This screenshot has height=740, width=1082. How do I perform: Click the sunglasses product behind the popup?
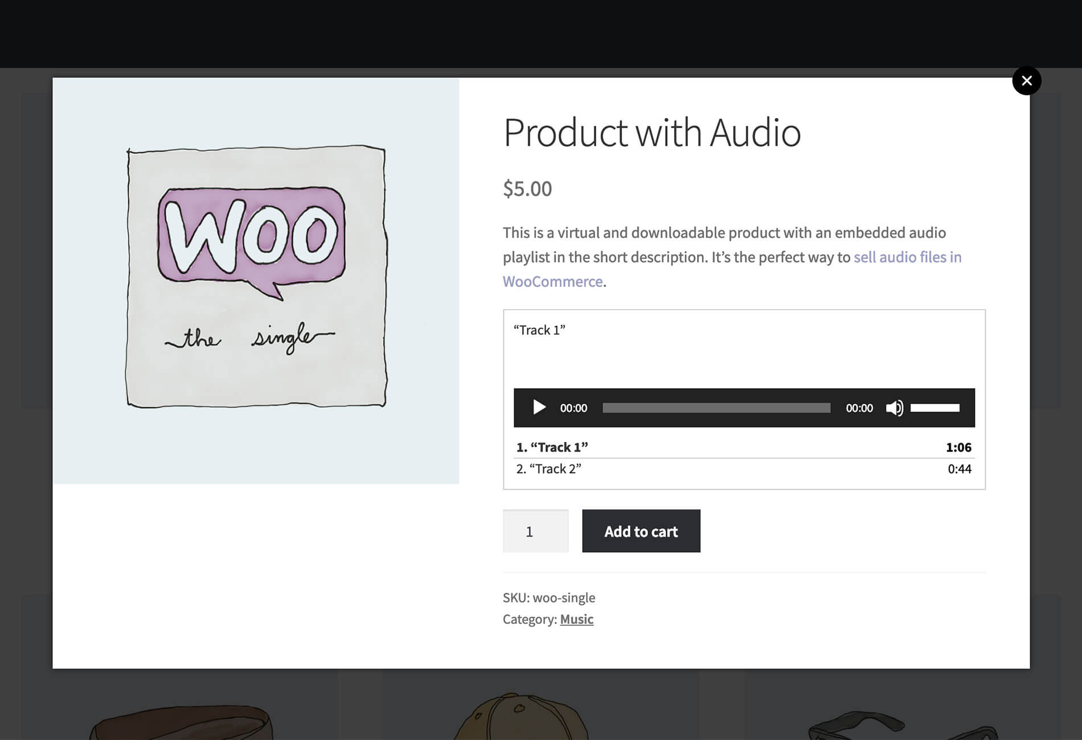pos(903,726)
